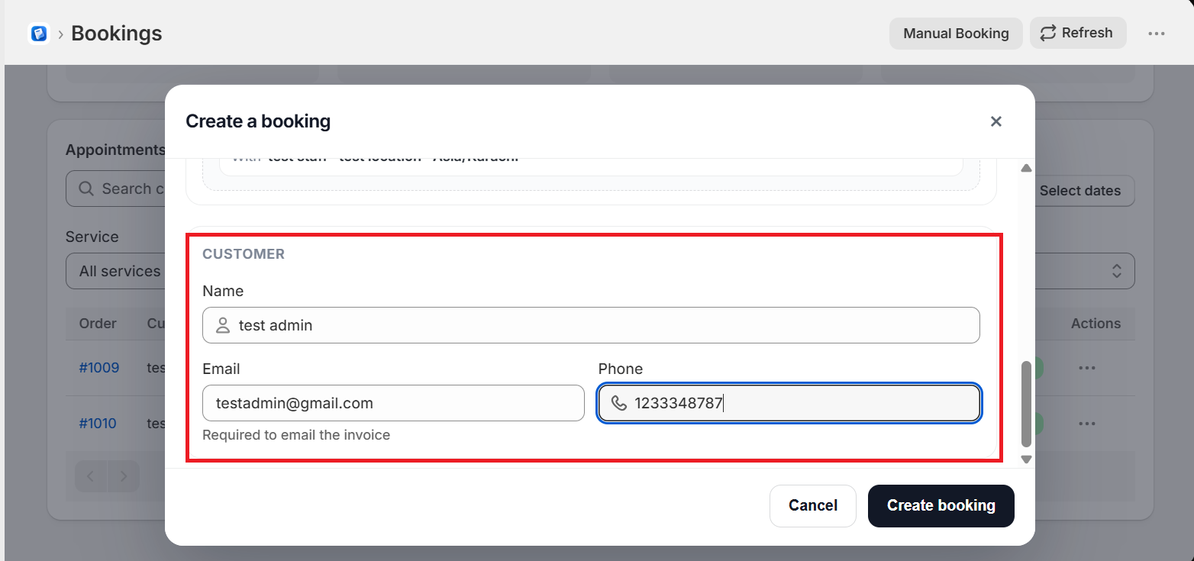Click the blue Bookings app icon
Viewport: 1194px width, 561px height.
[x=39, y=34]
